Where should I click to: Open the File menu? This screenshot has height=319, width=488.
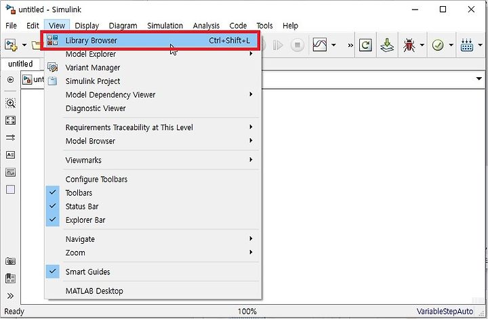(x=12, y=26)
